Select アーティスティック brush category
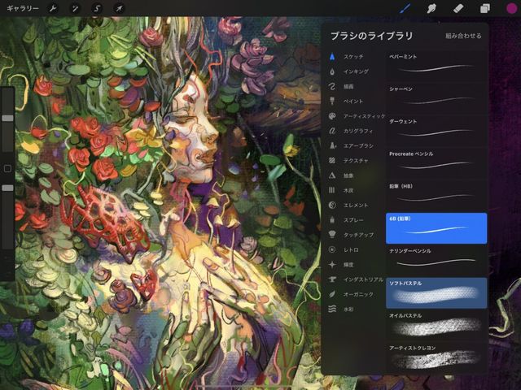This screenshot has height=390, width=521. tap(364, 116)
